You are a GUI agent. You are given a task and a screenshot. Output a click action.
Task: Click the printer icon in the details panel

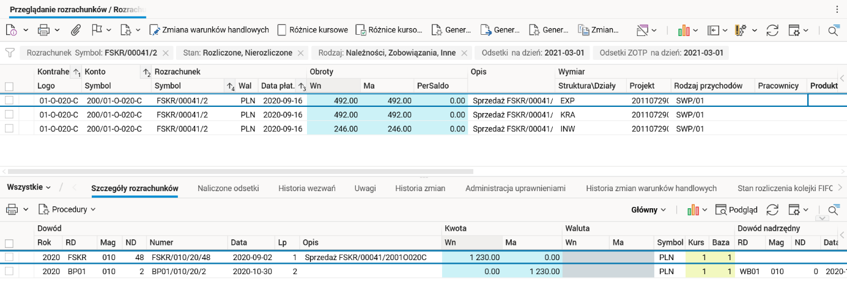point(12,209)
